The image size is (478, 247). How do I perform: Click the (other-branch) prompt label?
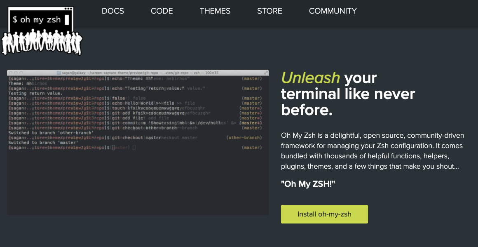point(244,138)
